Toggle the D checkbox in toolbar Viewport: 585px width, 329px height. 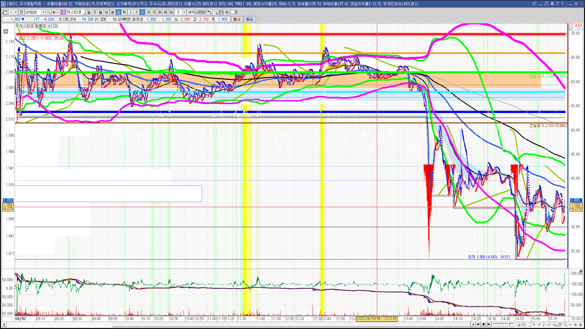click(233, 12)
